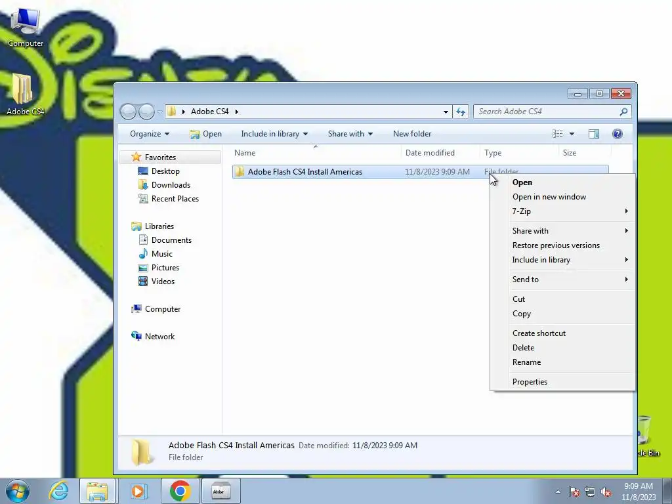The image size is (672, 504).
Task: Launch Google Chrome from taskbar
Action: (x=180, y=491)
